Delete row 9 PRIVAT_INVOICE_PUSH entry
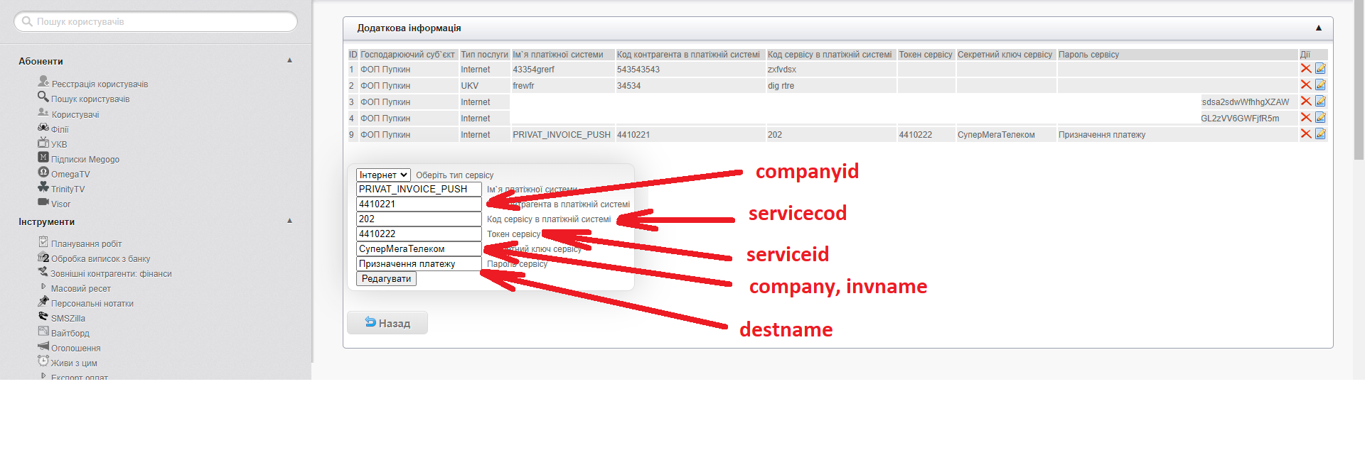Viewport: 1365px width, 460px height. pos(1305,134)
